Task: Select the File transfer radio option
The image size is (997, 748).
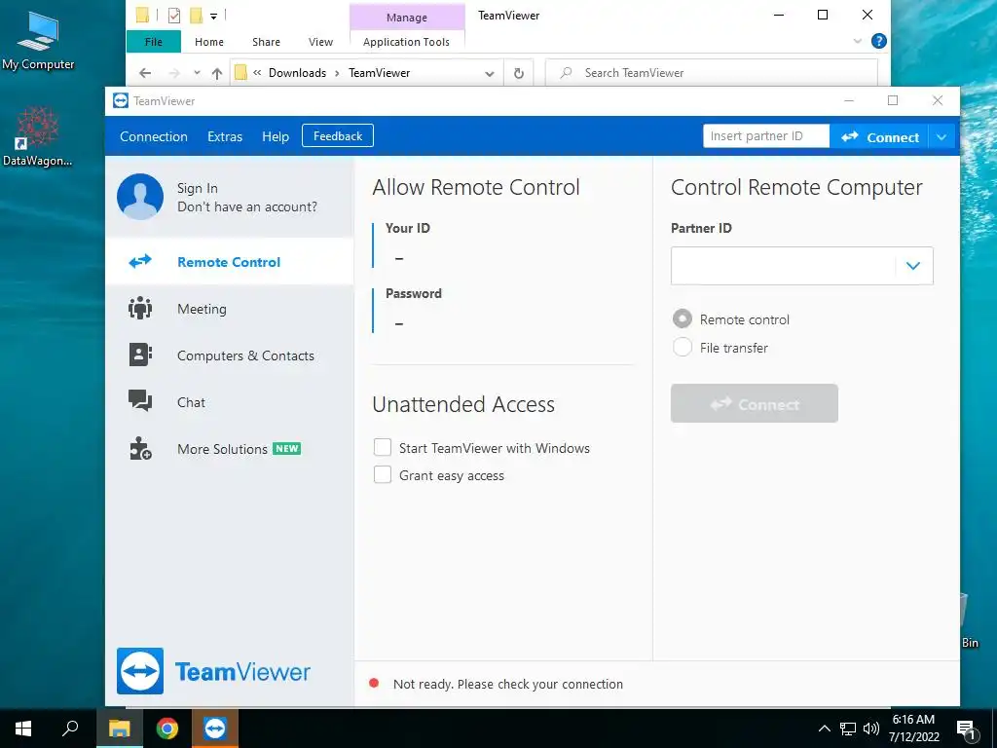Action: [x=683, y=347]
